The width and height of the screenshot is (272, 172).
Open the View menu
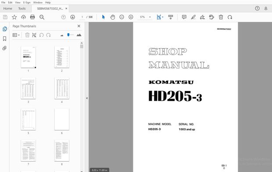point(18,3)
